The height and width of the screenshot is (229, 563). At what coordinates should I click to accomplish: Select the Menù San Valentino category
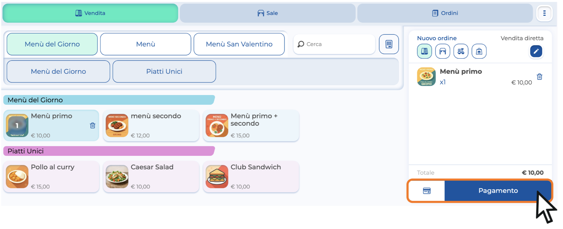[239, 44]
